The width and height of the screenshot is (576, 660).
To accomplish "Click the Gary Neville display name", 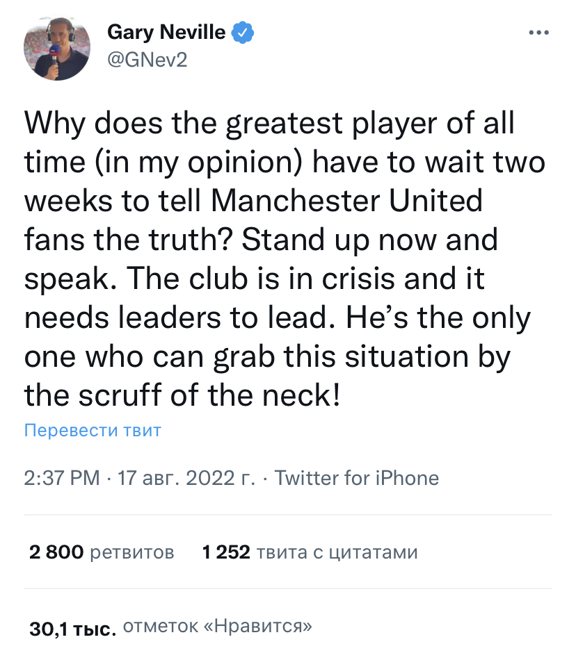I will point(166,32).
